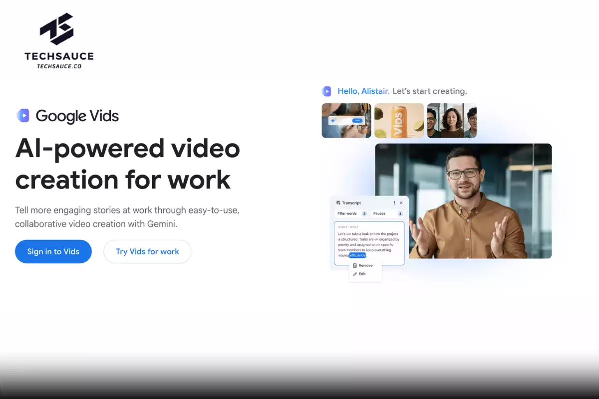Click the Vids icon beside Hello, Alistair
599x399 pixels.
pos(326,91)
